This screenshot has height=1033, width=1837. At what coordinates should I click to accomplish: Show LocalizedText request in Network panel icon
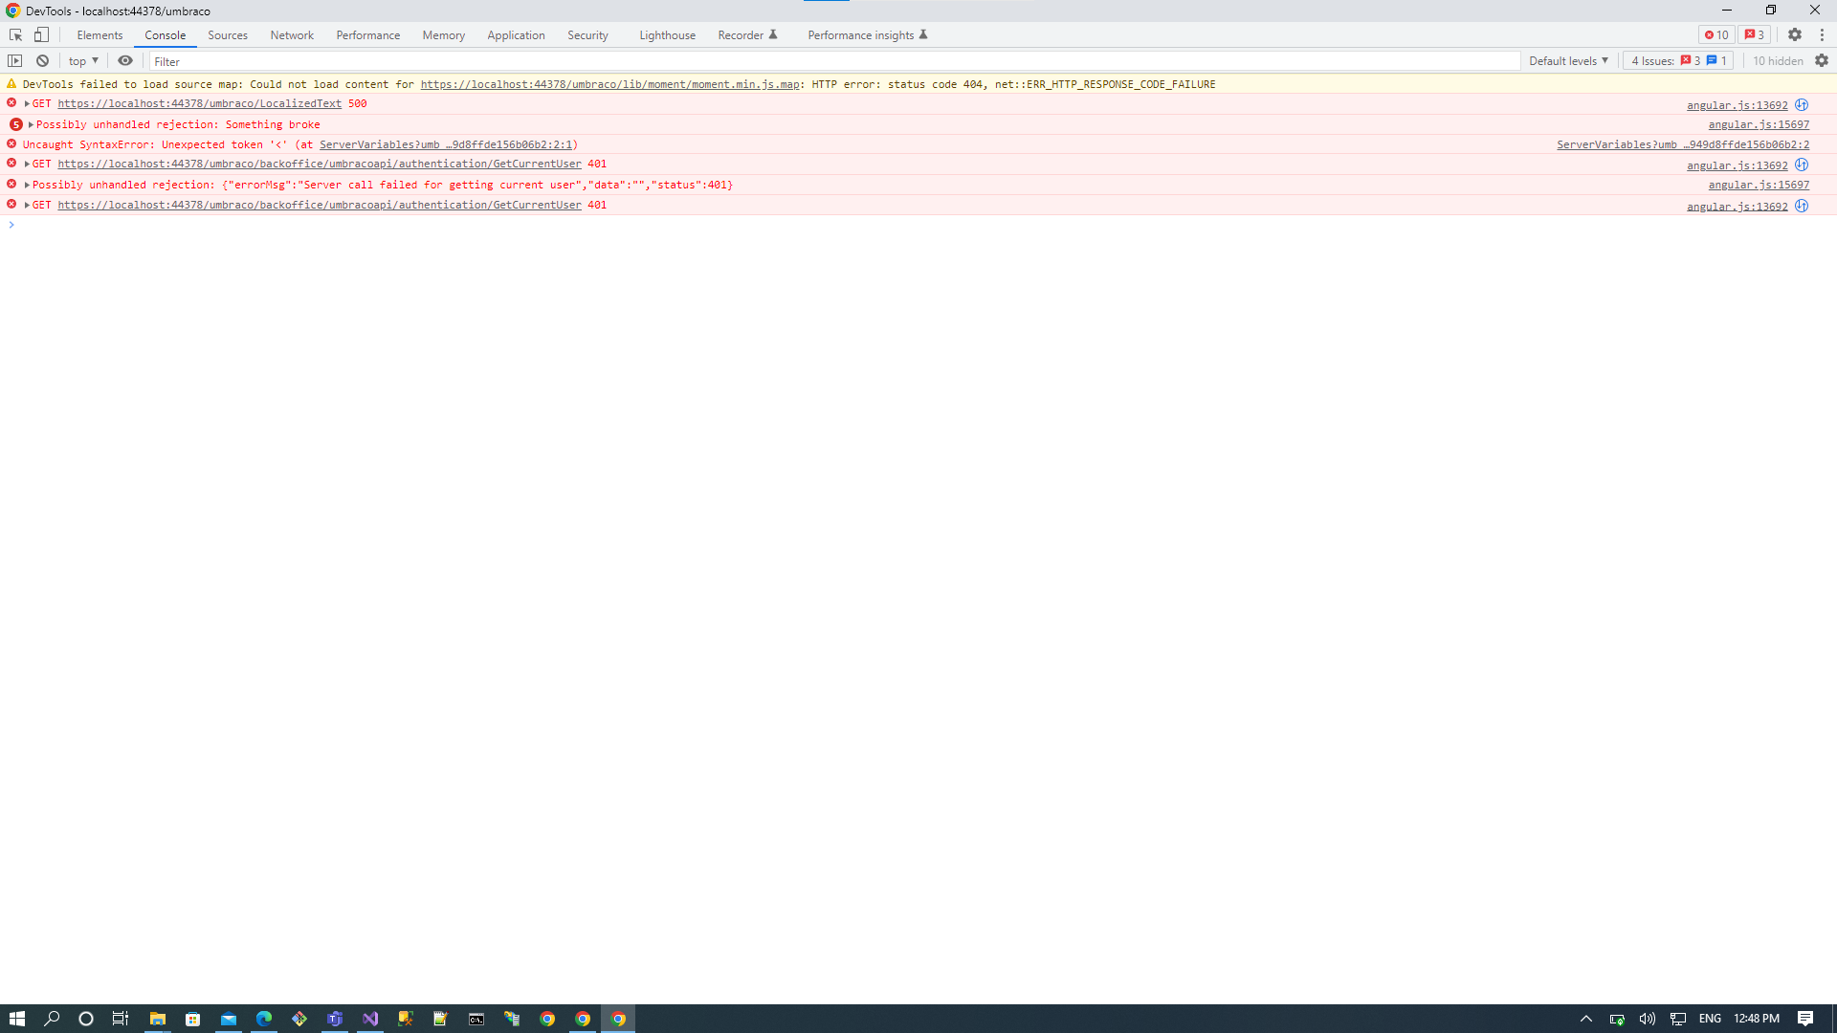pos(1802,104)
